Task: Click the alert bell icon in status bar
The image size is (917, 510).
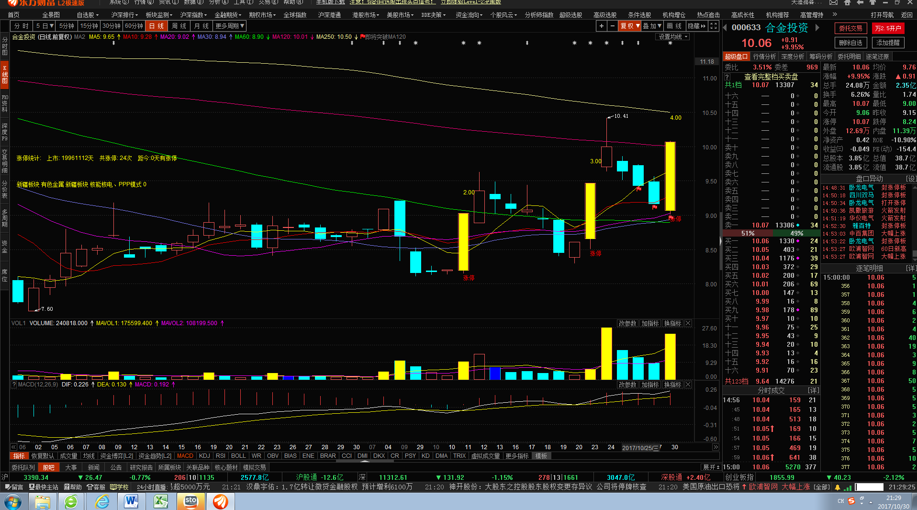Action: tap(838, 487)
